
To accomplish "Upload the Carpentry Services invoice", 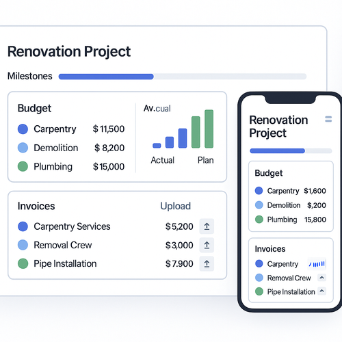I will pos(207,226).
